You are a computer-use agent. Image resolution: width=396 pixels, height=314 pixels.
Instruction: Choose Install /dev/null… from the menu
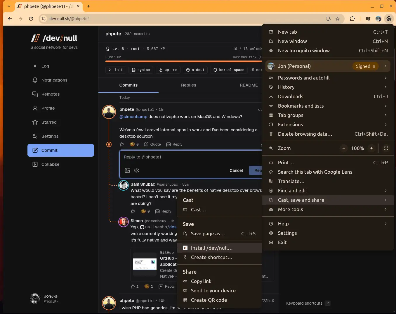click(219, 248)
